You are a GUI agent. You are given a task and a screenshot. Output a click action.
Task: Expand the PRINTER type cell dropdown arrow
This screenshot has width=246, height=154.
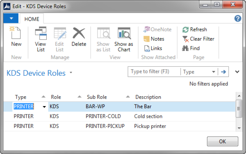click(44, 107)
